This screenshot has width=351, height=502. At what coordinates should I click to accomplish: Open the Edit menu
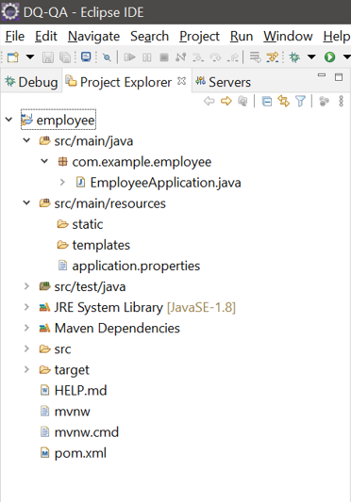click(x=46, y=36)
